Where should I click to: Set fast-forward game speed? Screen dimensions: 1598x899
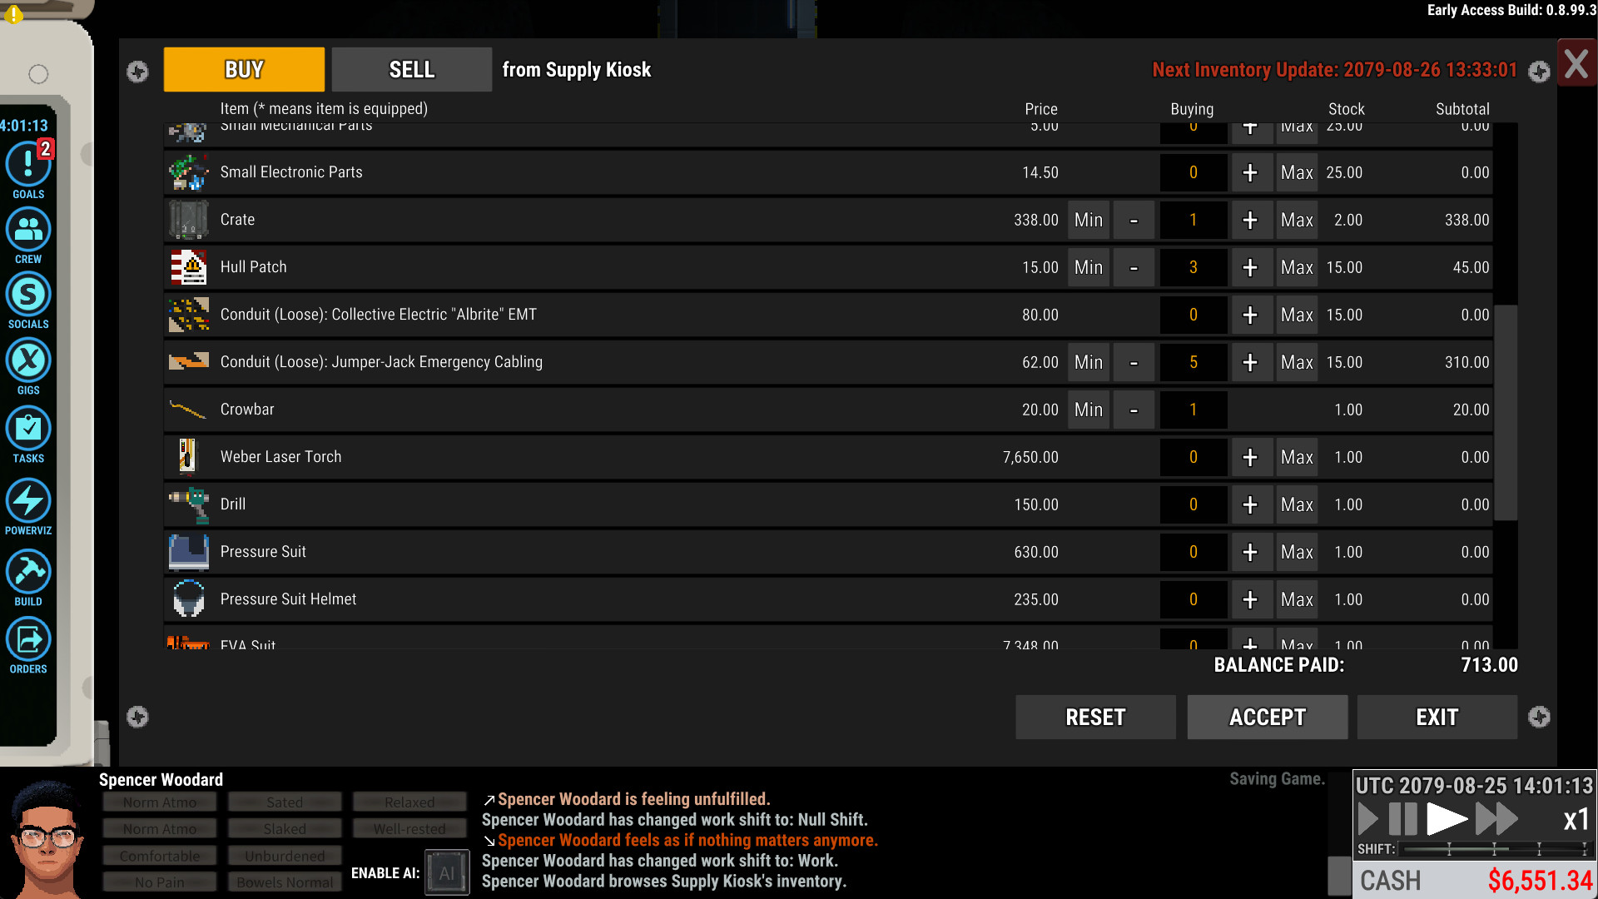[1496, 819]
